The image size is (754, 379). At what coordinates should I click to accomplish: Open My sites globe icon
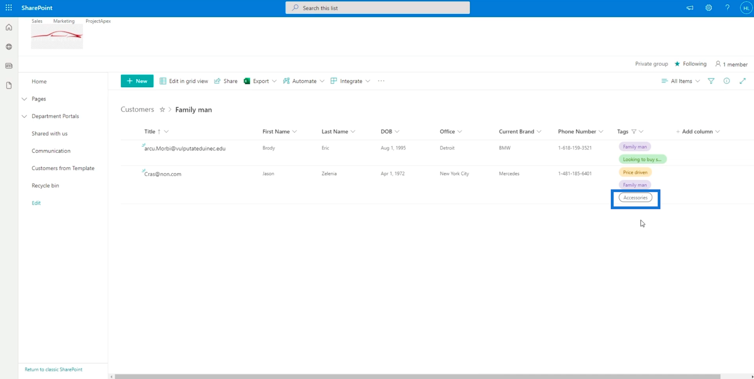(x=9, y=47)
